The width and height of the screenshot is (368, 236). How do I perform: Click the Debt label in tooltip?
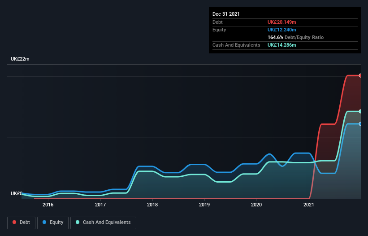[x=217, y=22]
